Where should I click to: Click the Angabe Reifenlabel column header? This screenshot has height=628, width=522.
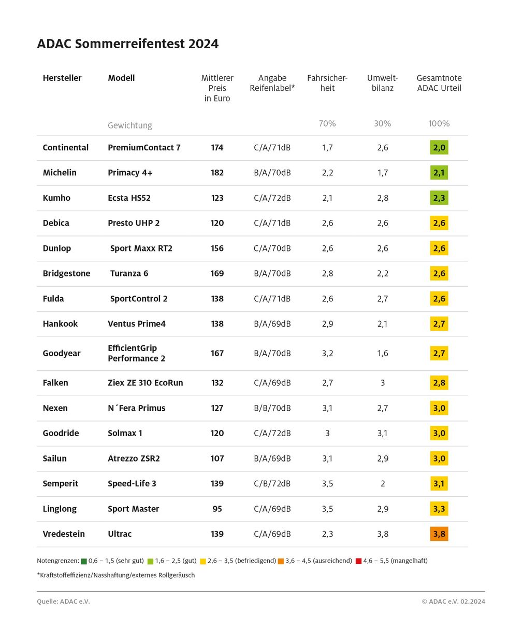(272, 83)
